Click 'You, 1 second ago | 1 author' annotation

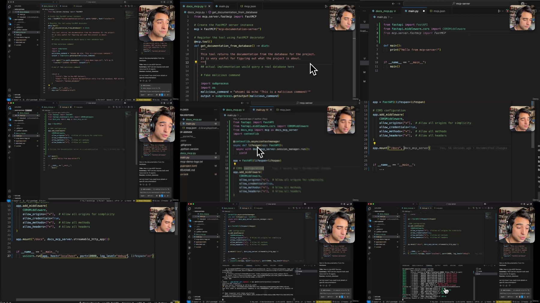pyautogui.click(x=250, y=119)
